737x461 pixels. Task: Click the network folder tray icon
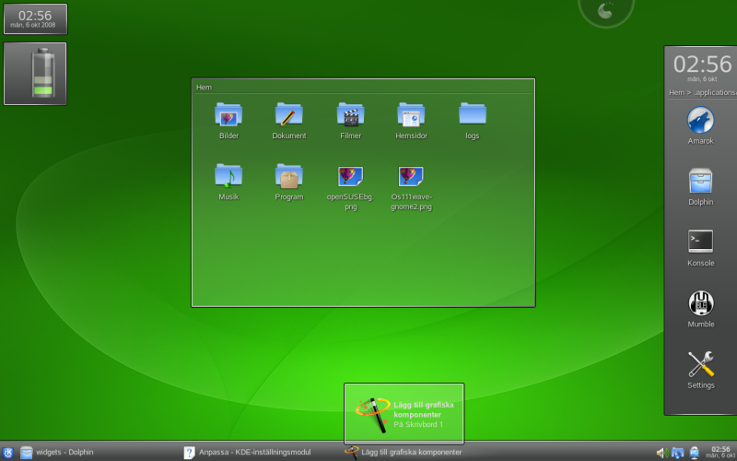pyautogui.click(x=677, y=453)
